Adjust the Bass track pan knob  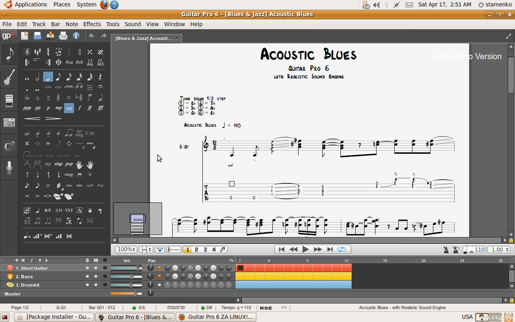pyautogui.click(x=150, y=277)
